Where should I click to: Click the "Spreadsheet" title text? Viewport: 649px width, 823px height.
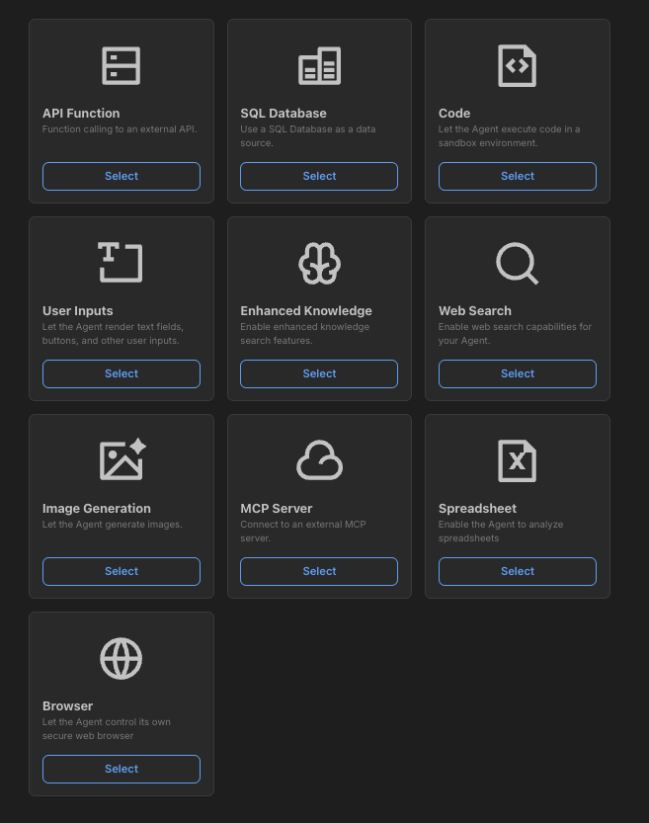coord(477,509)
